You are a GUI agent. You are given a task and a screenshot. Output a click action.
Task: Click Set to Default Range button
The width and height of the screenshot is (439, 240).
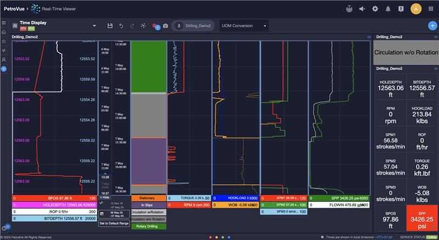[x=114, y=224]
